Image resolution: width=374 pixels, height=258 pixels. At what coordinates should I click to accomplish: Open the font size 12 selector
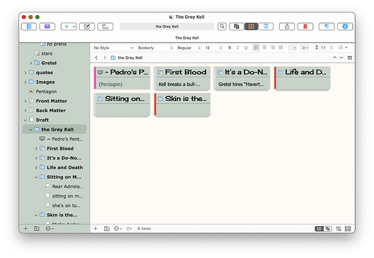tap(214, 48)
